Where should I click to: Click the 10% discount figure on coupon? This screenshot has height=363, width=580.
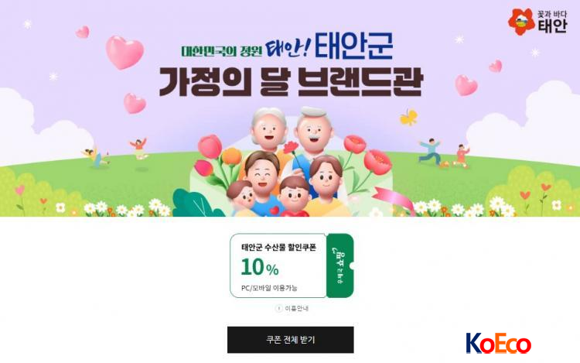[x=260, y=267]
